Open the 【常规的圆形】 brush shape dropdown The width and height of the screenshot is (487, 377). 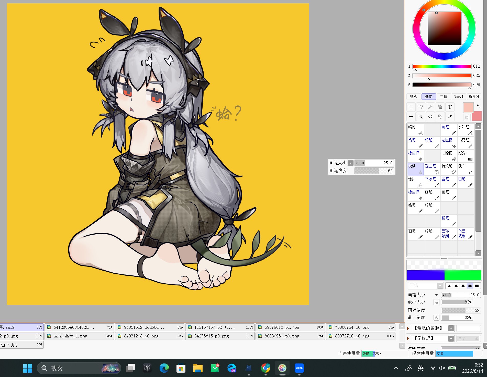[x=451, y=328]
